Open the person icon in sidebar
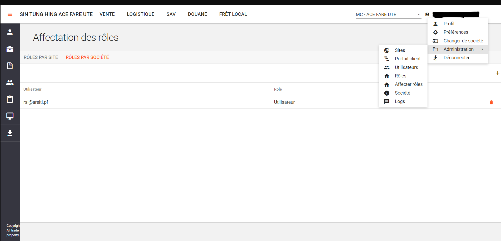The image size is (501, 241). [x=10, y=32]
